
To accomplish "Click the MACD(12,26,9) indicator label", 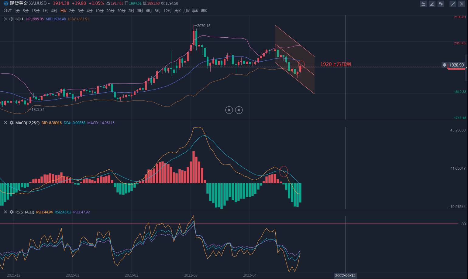I will pos(27,123).
